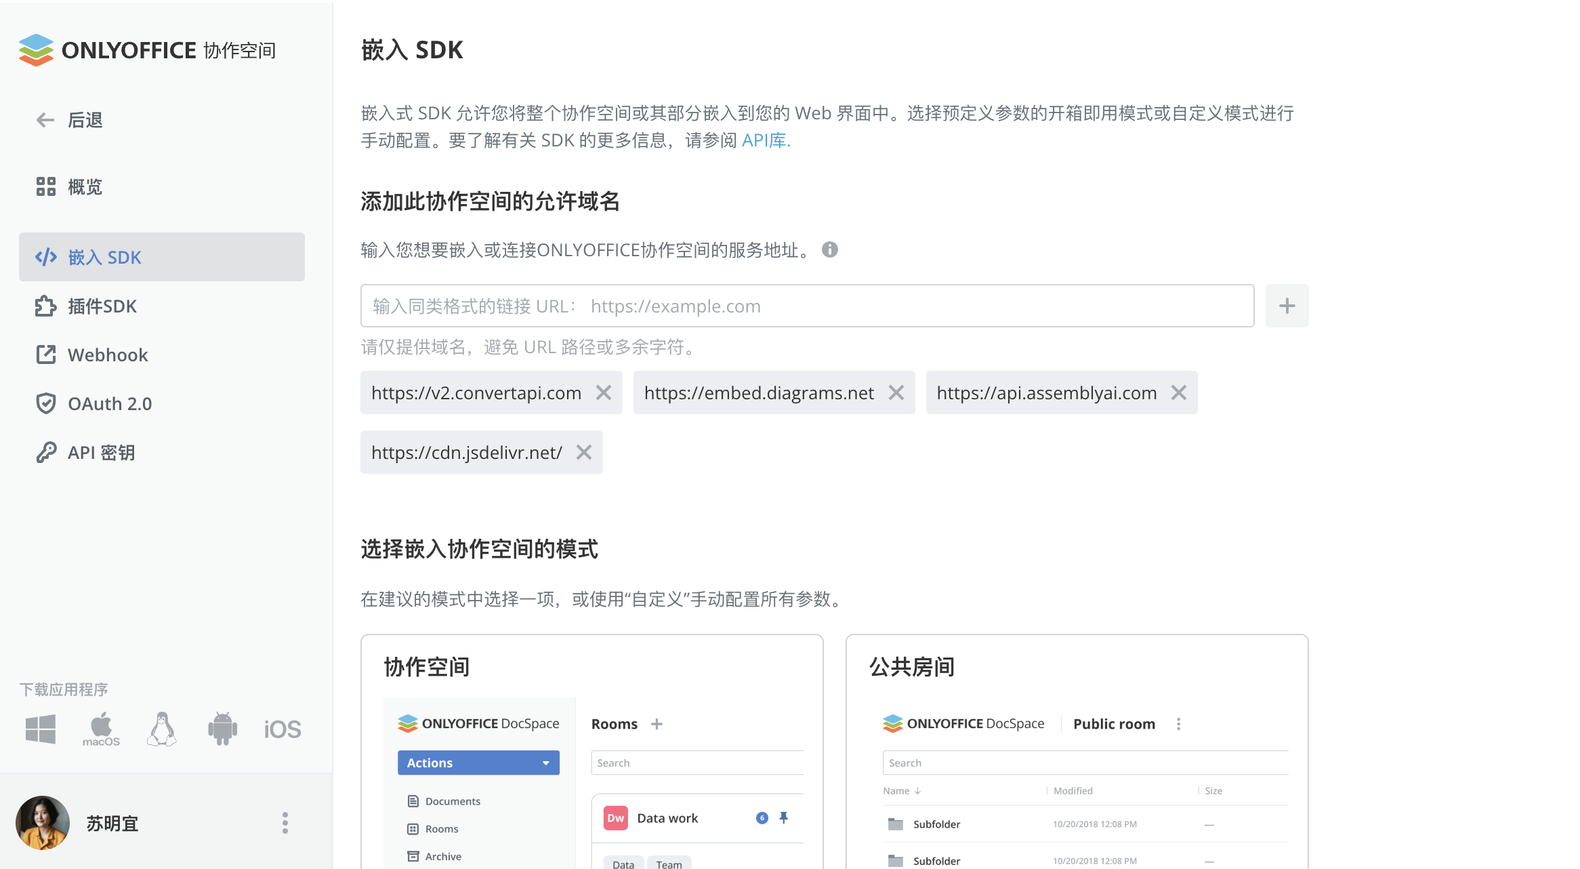
Task: Select the 协作空间 embedding mode card
Action: [592, 752]
